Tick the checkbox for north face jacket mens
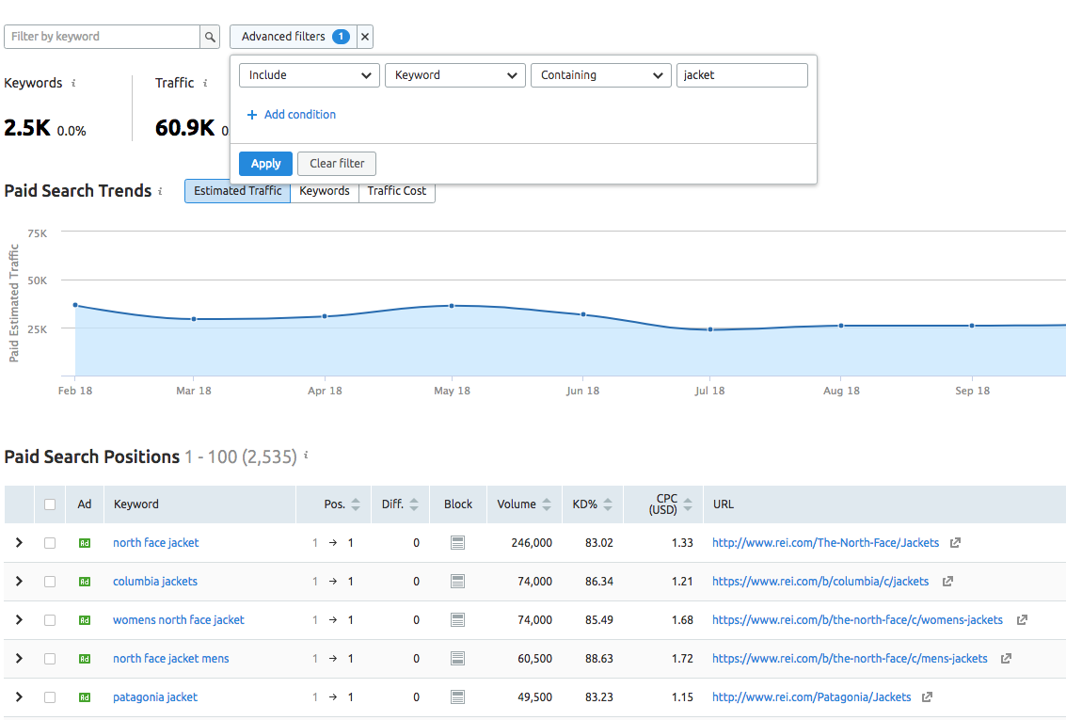 pos(50,658)
